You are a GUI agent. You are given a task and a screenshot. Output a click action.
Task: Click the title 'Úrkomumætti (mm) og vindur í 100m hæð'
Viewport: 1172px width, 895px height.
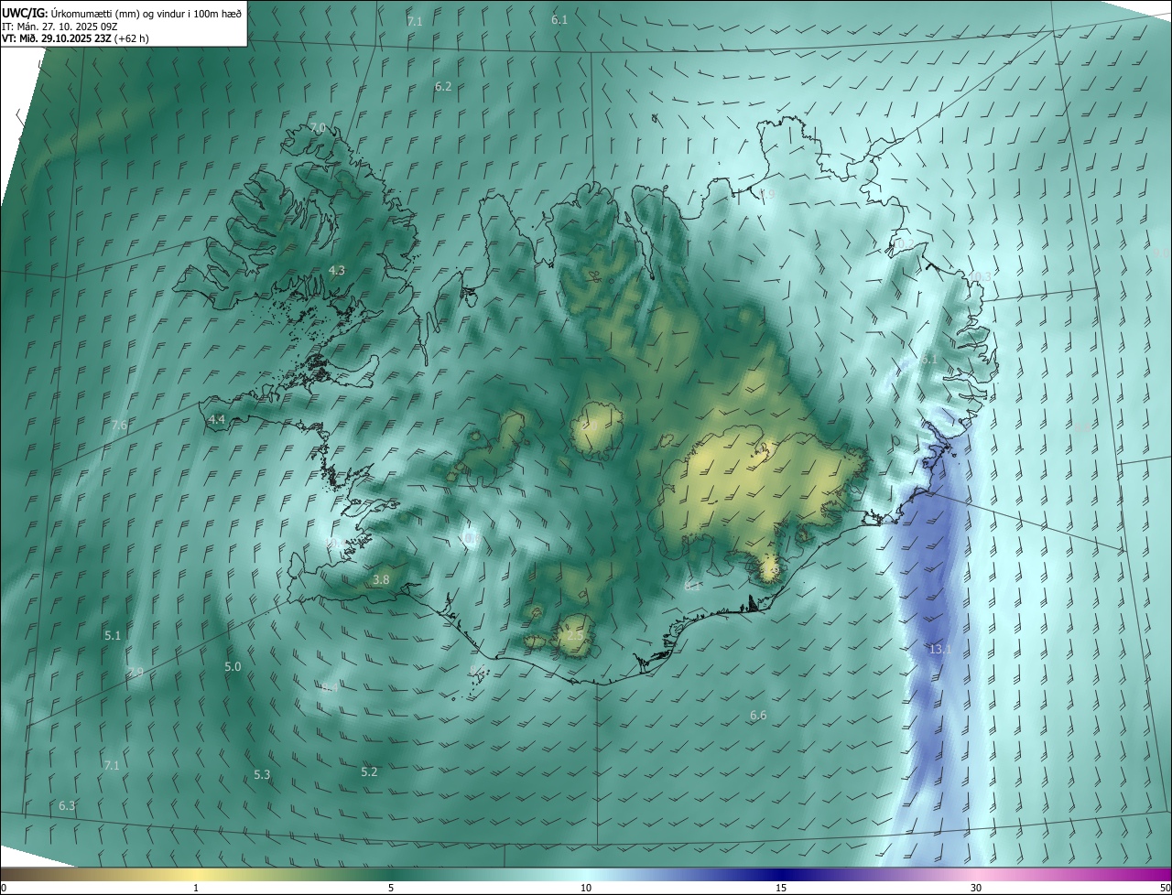pos(146,14)
